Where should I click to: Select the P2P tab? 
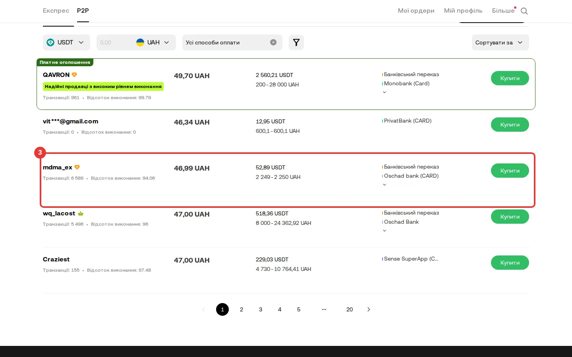click(x=83, y=11)
